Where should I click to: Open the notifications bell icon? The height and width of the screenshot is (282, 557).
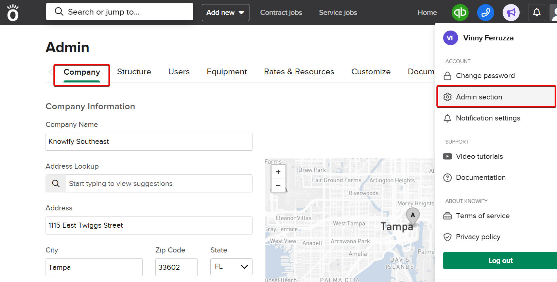537,13
